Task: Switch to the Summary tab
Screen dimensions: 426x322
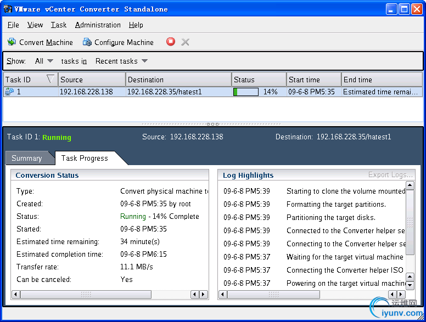Action: [x=27, y=158]
